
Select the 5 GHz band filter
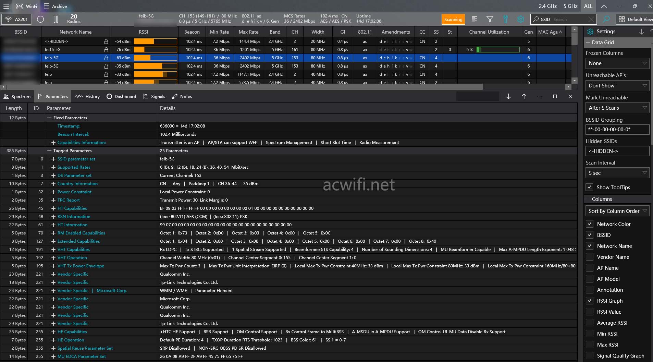(x=570, y=6)
